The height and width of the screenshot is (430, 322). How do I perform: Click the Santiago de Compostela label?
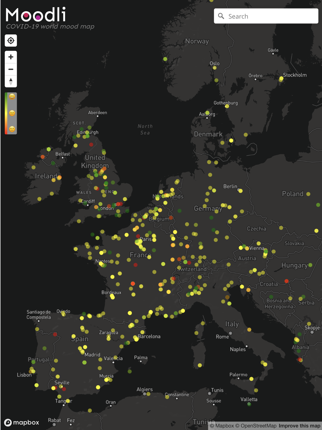(x=39, y=315)
